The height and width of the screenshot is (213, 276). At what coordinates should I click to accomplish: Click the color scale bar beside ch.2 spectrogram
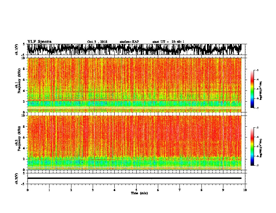[252, 147]
